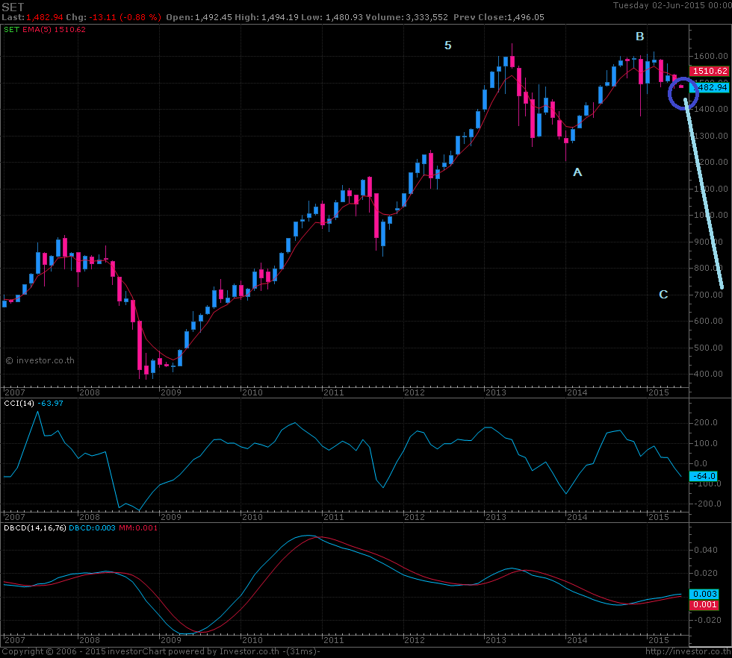Click the High value 1,494.19

(279, 17)
